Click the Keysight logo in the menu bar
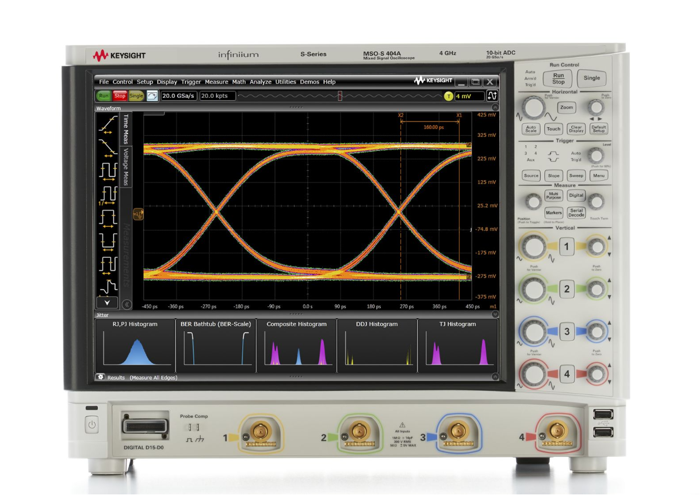Viewport: 700px width, 499px height. [434, 81]
